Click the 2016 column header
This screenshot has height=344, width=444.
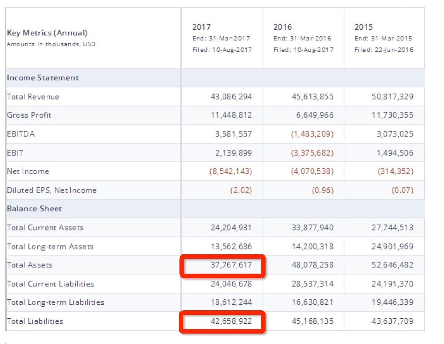pos(282,27)
